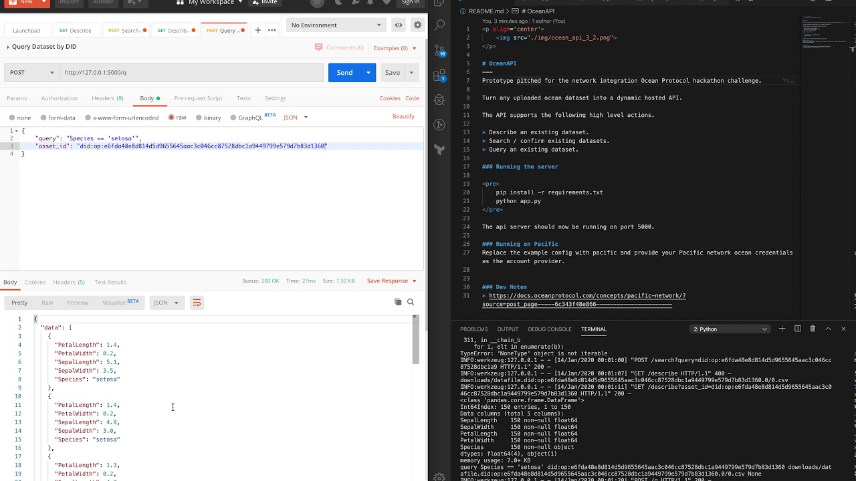Open the response Test Results tab
This screenshot has height=481, width=856.
(110, 282)
